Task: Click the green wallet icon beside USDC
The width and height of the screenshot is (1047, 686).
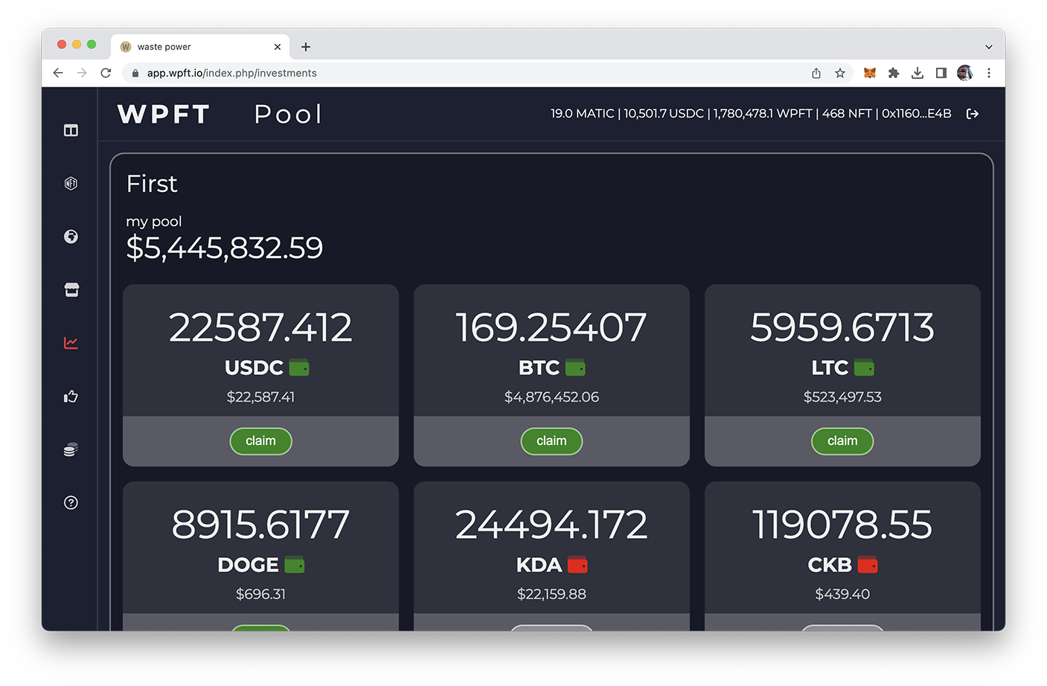Action: [x=299, y=368]
